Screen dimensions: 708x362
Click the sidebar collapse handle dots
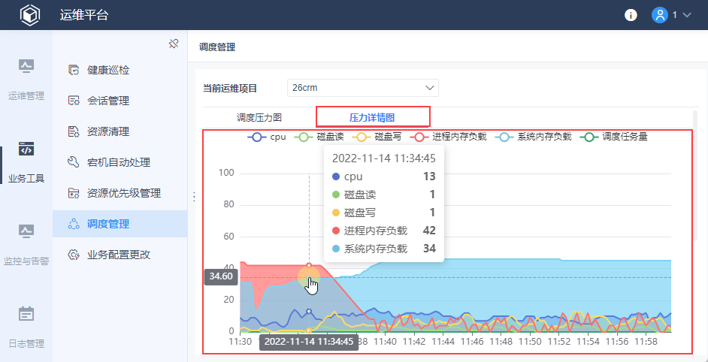(194, 197)
